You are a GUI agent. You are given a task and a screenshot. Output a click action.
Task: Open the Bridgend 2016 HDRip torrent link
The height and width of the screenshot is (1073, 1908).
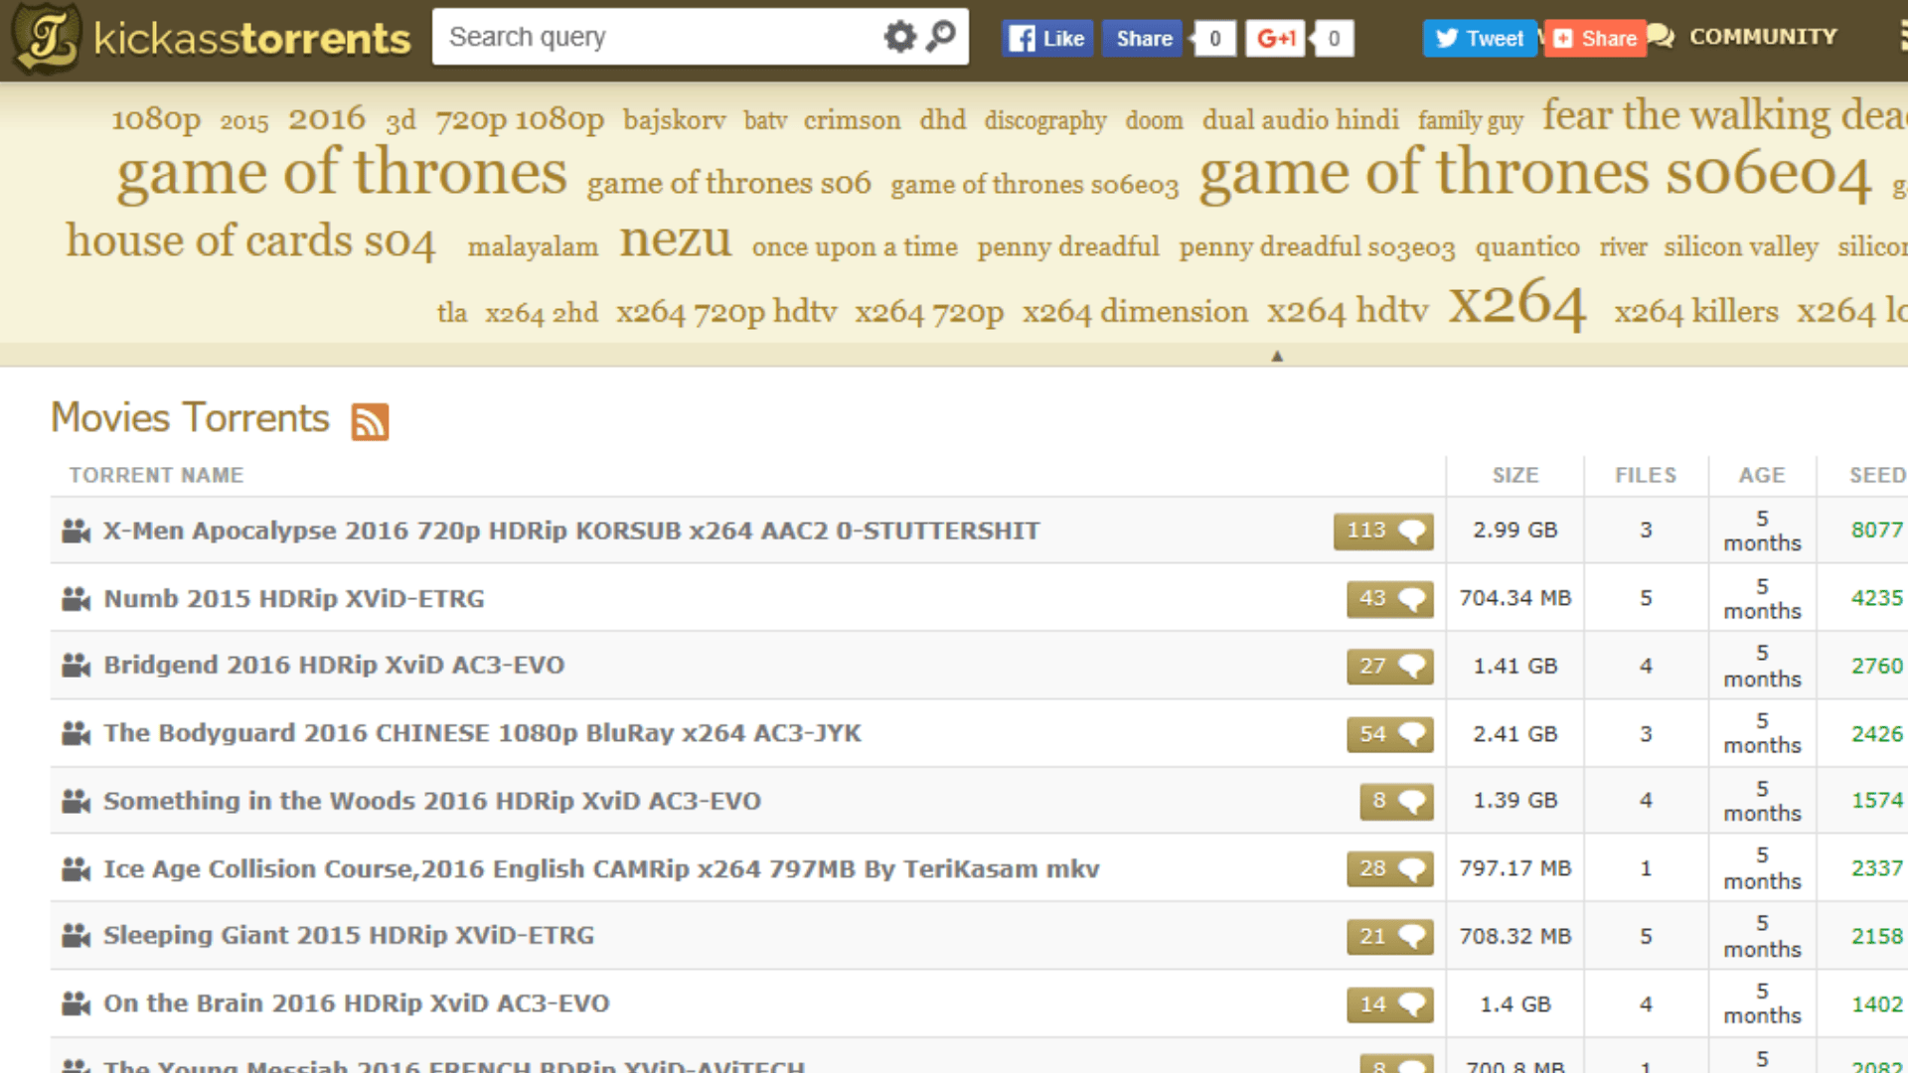pos(333,666)
